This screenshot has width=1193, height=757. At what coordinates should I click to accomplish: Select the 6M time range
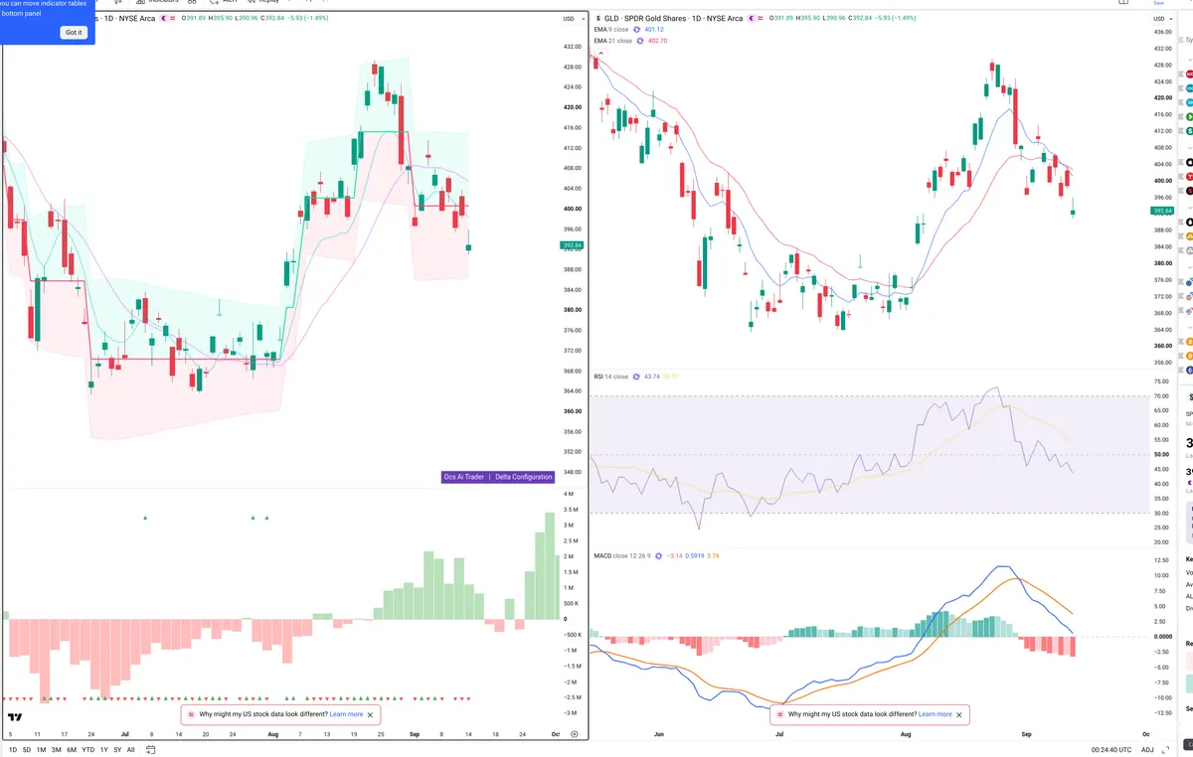click(72, 749)
